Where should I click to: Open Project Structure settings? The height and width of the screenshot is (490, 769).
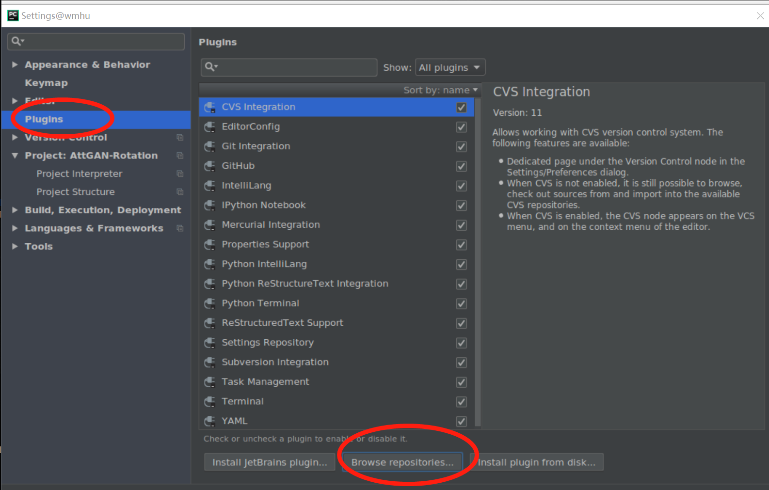76,192
